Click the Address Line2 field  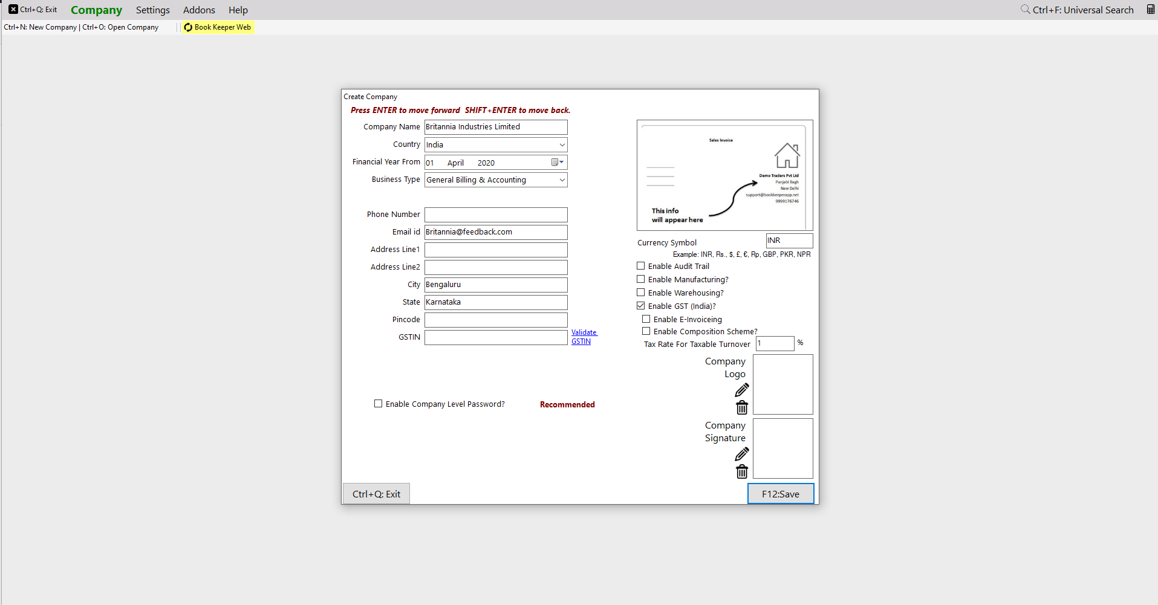496,267
